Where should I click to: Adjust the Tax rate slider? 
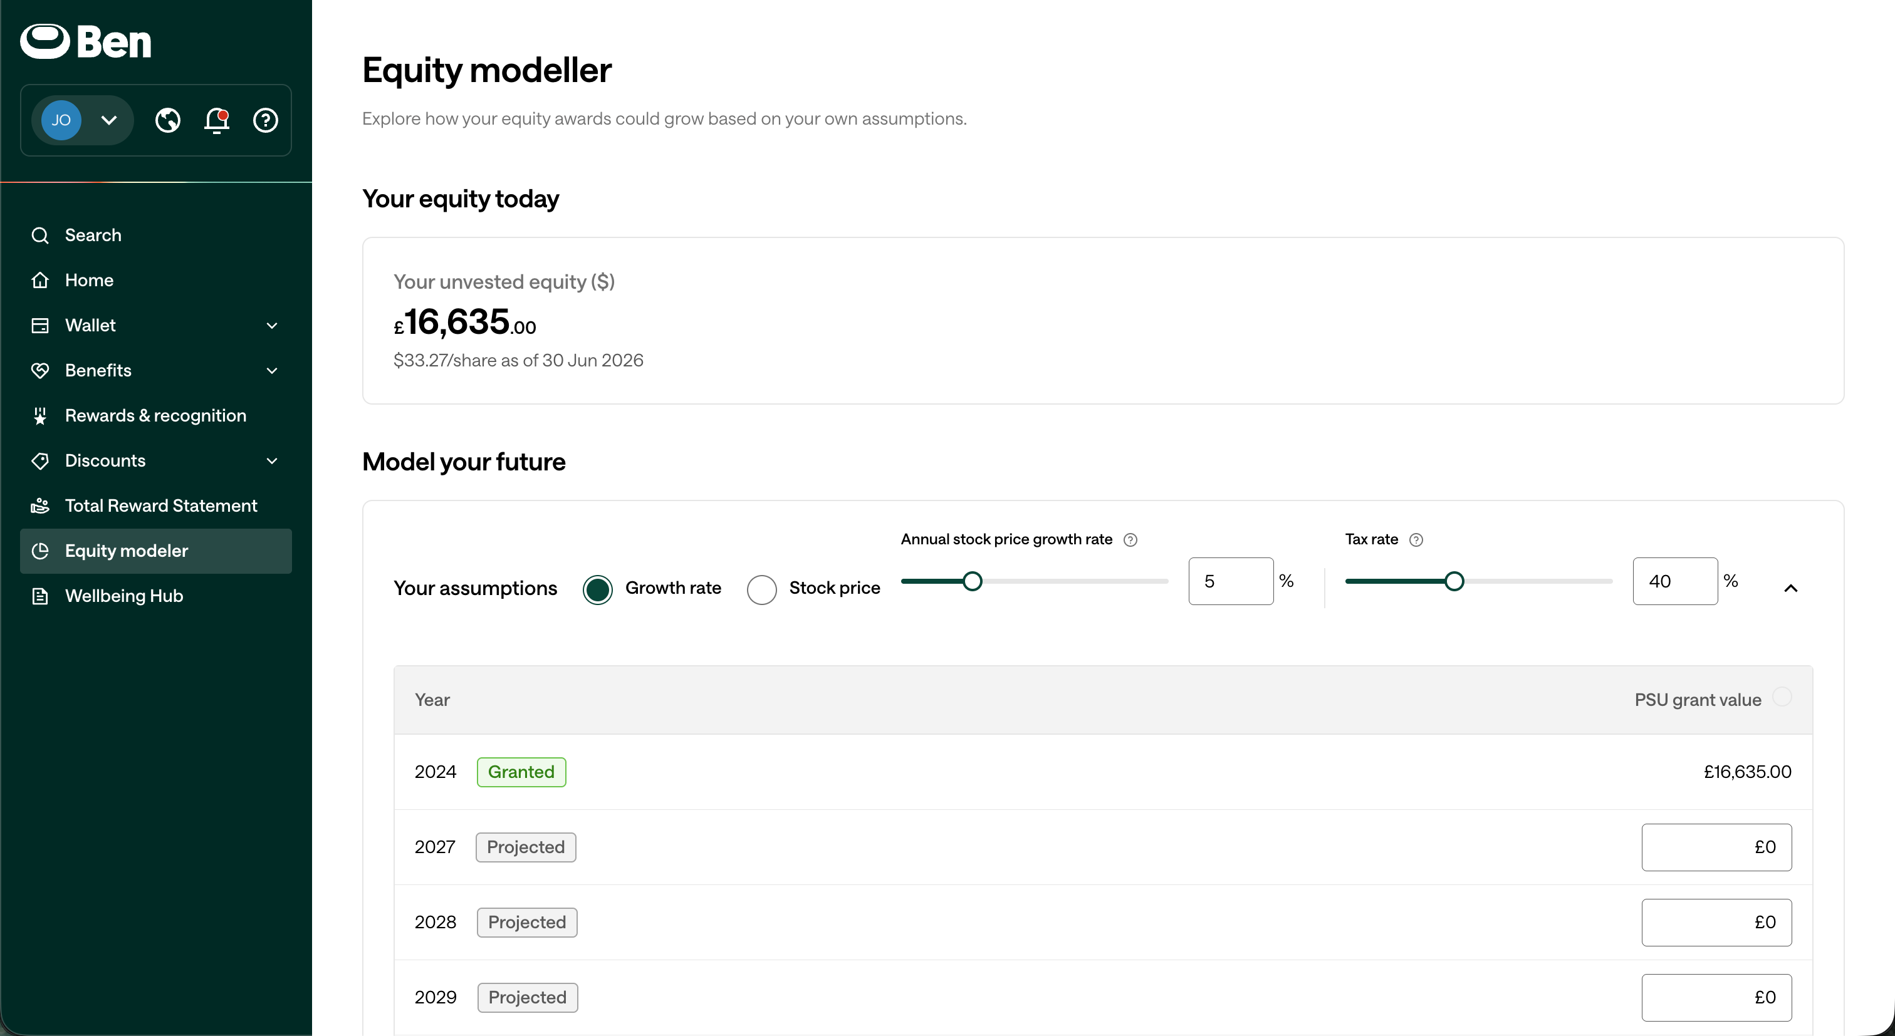pos(1454,581)
